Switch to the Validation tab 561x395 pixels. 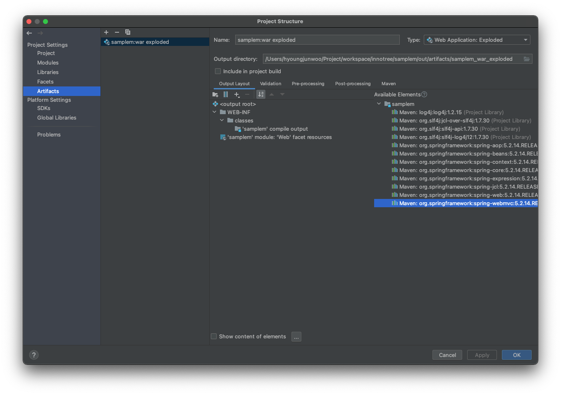(x=271, y=84)
